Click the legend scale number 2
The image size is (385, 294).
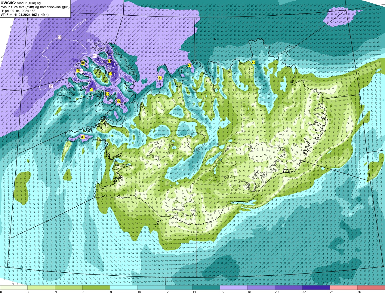coord(28,292)
